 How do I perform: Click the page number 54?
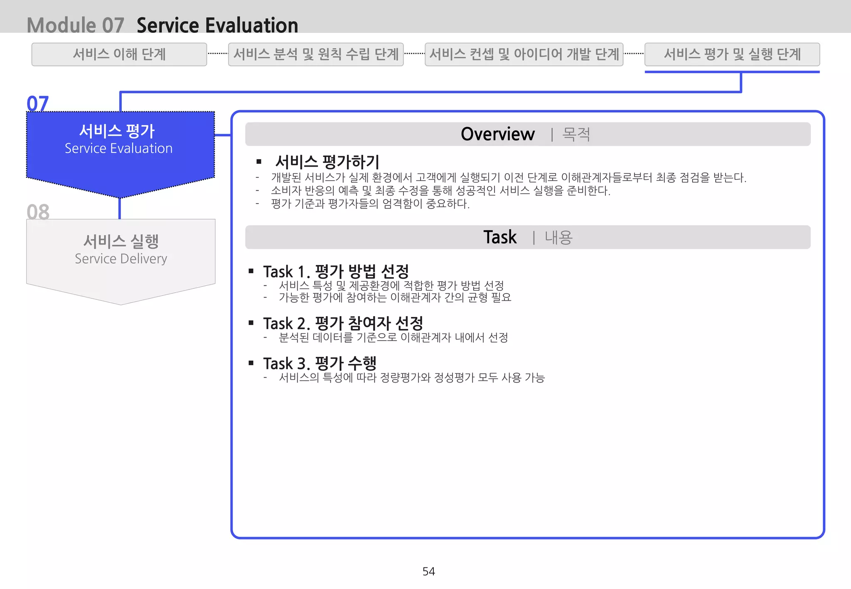pyautogui.click(x=428, y=572)
